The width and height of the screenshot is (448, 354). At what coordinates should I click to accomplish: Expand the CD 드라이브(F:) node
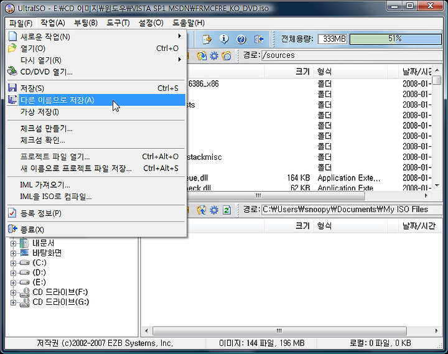pyautogui.click(x=13, y=292)
